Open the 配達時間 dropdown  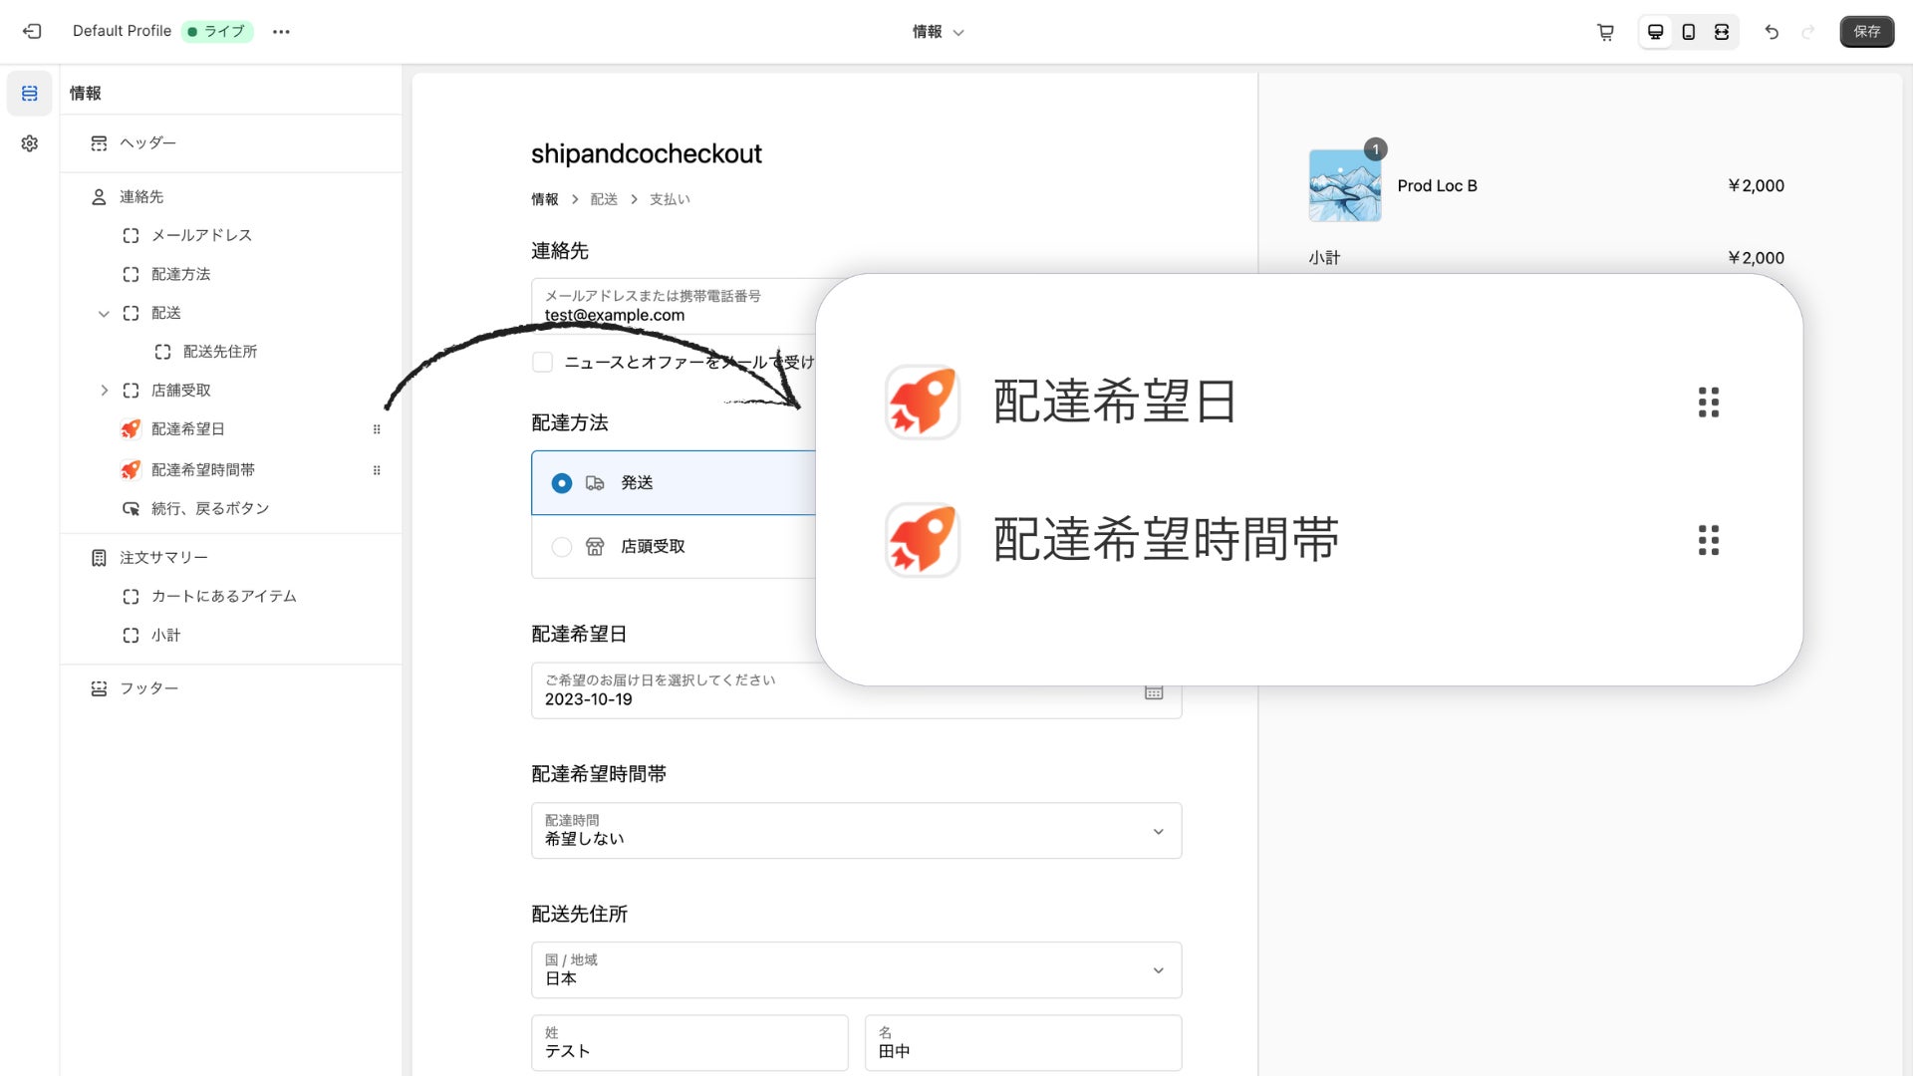pos(856,831)
